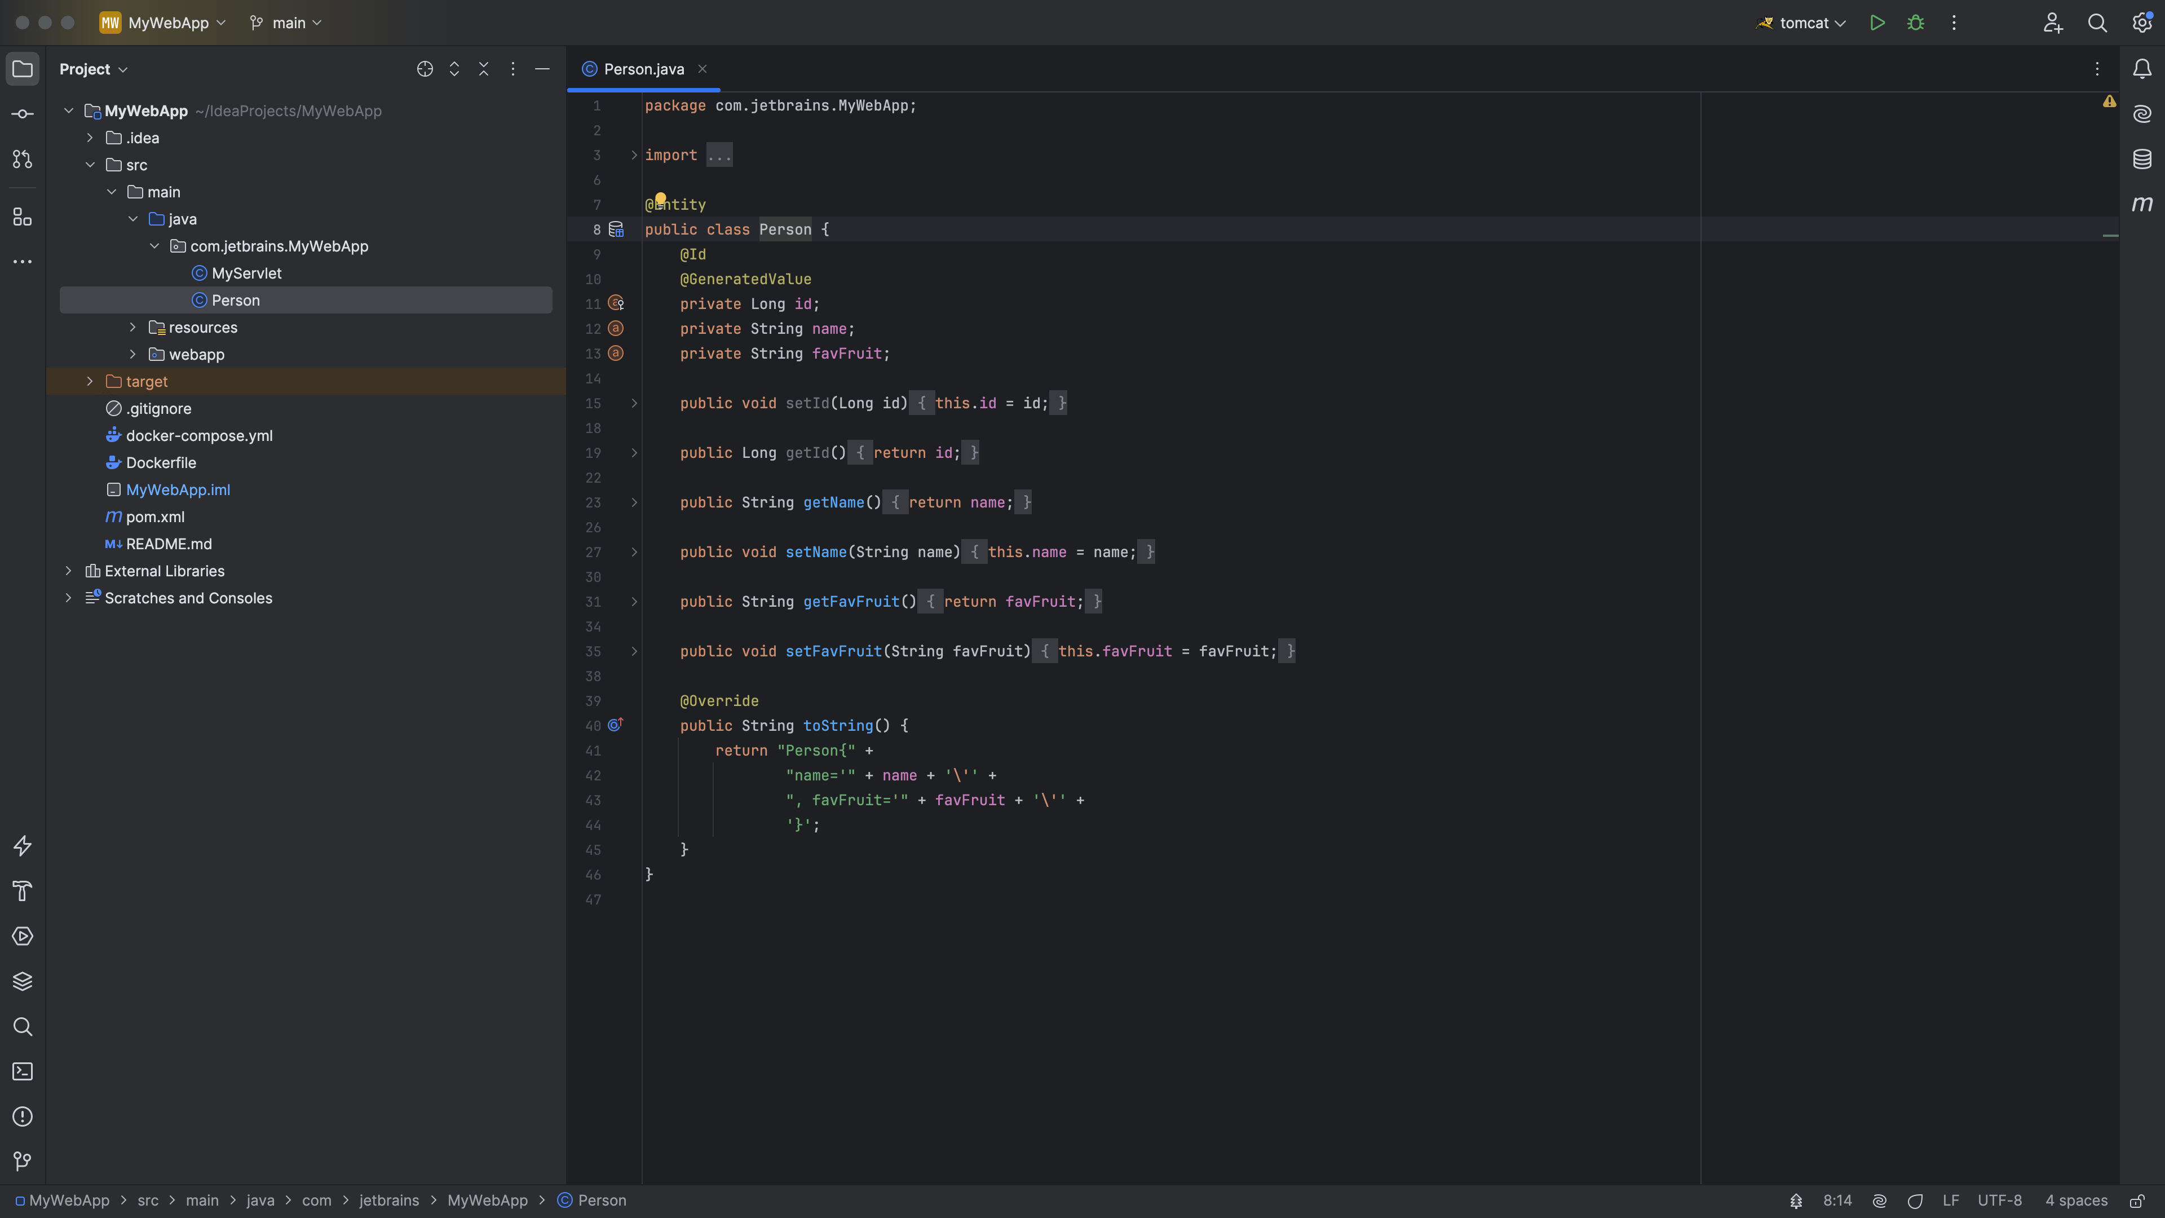Click the Debug bug icon
Viewport: 2165px width, 1218px height.
coord(1915,23)
